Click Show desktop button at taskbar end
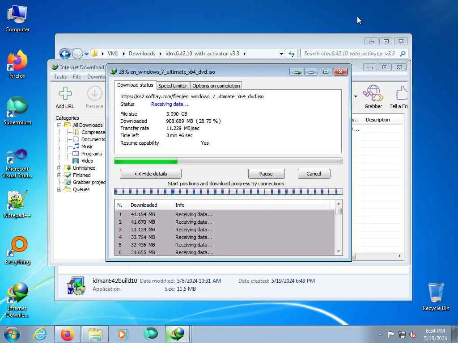This screenshot has height=343, width=458. tap(455, 334)
